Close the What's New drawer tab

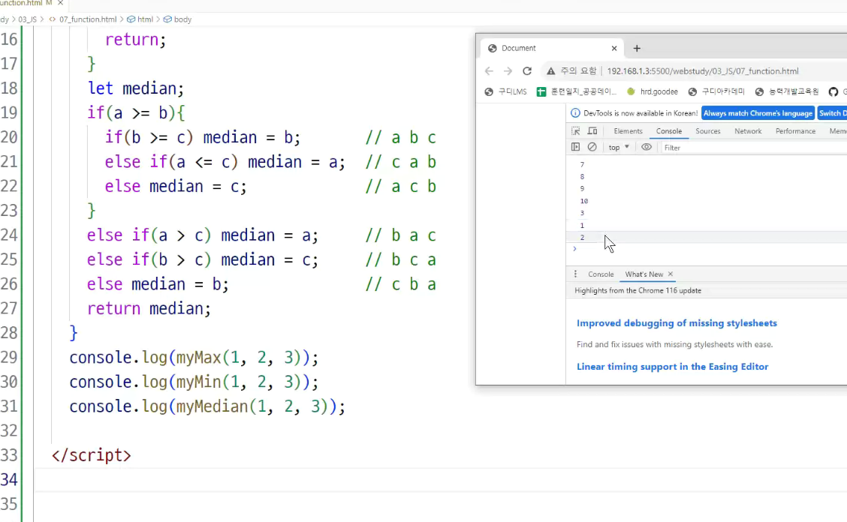point(671,274)
